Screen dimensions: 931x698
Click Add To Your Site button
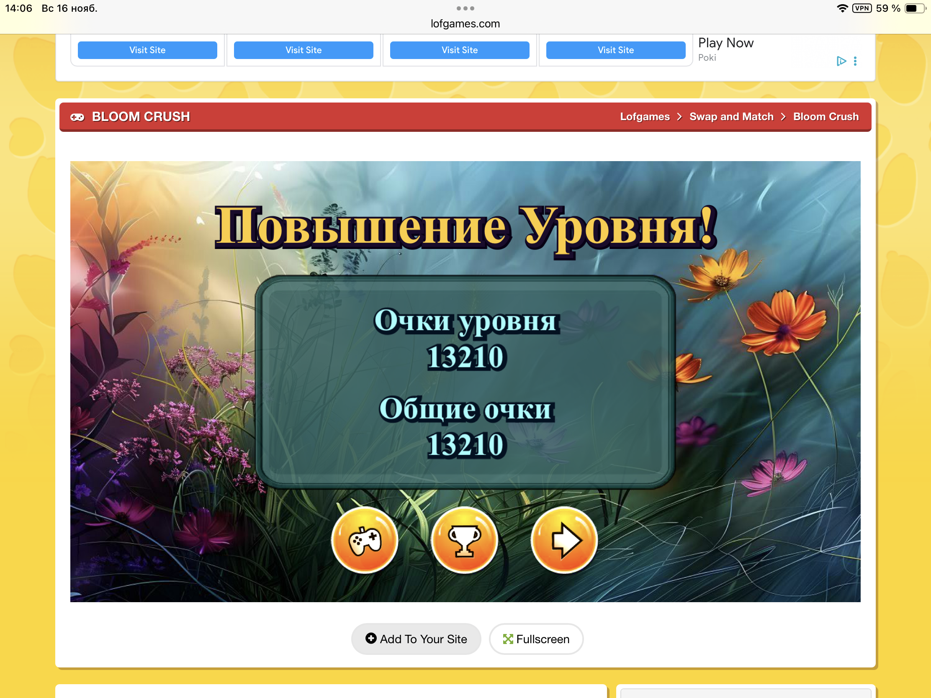[416, 639]
